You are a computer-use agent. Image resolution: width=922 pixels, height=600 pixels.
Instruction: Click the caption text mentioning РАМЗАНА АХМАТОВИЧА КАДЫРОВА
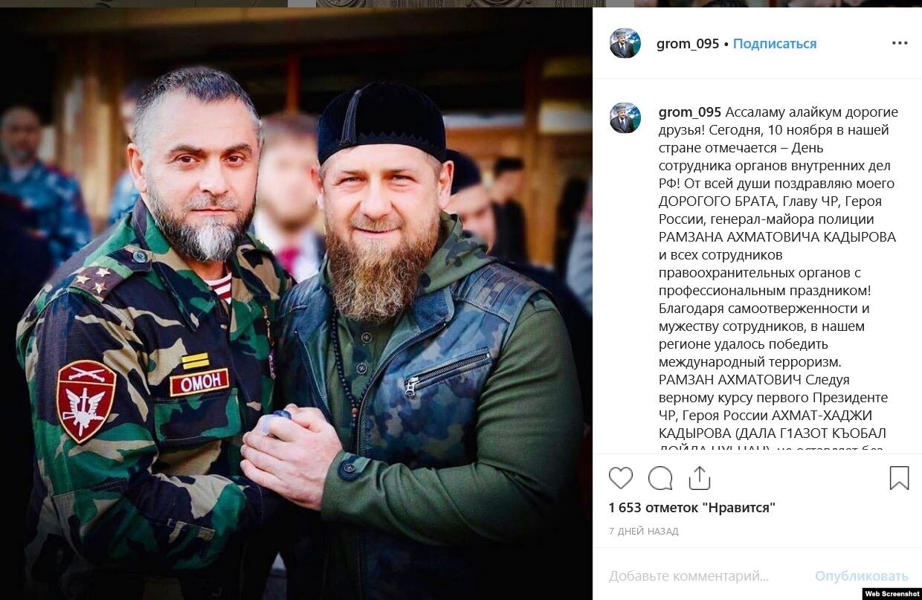point(777,237)
